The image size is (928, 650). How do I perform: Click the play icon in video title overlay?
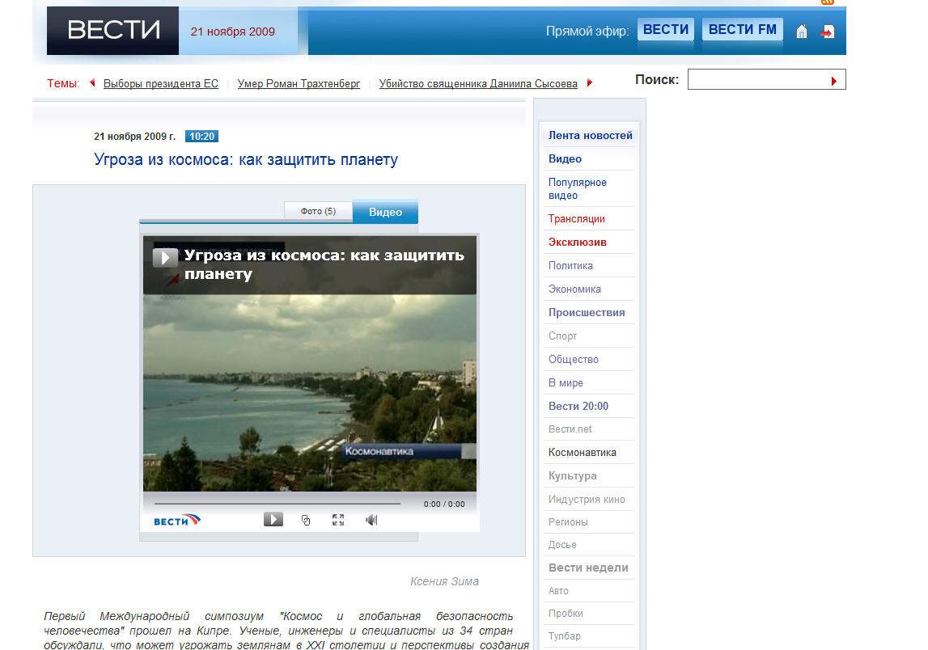click(x=165, y=257)
